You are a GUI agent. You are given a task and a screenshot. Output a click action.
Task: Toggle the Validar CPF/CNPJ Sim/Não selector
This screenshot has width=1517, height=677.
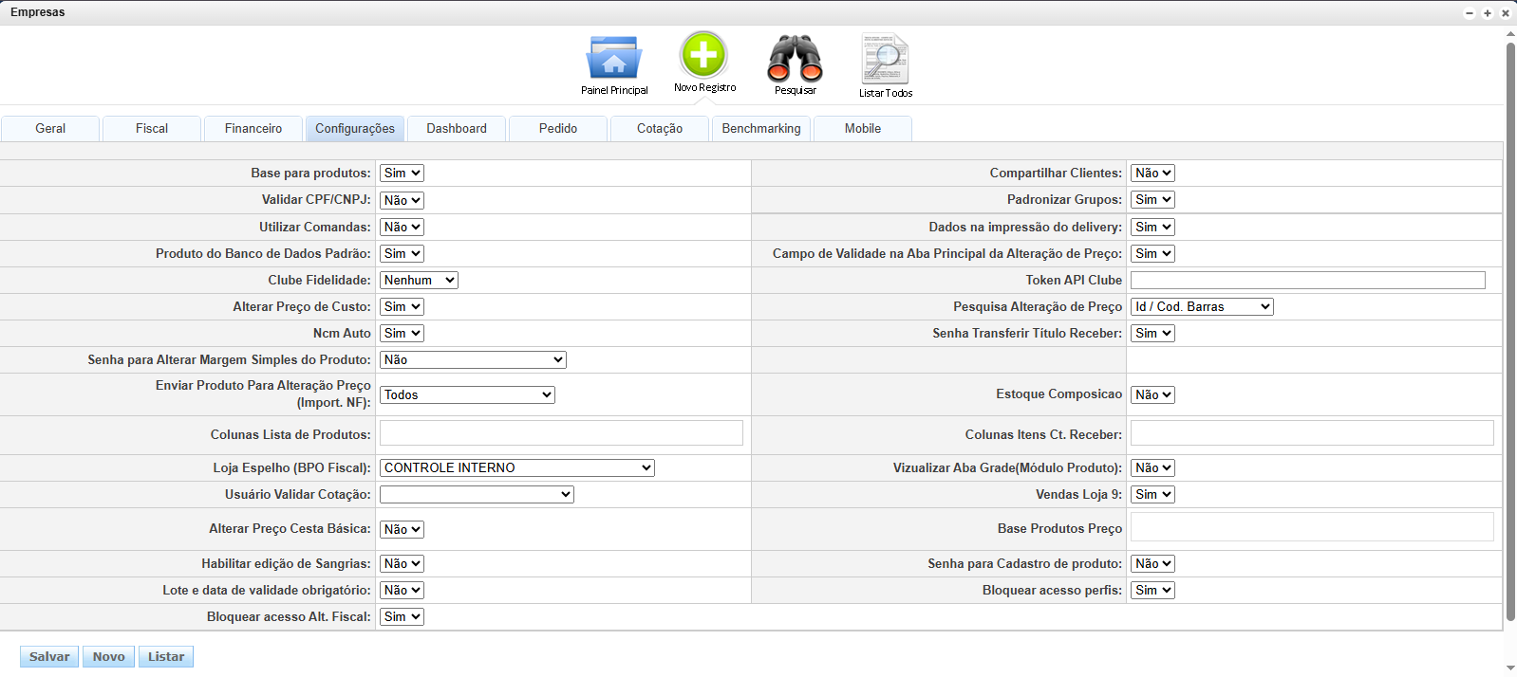click(402, 201)
